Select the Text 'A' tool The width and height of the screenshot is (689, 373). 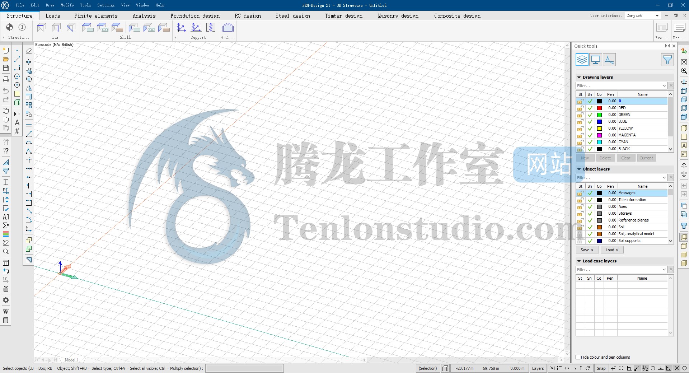pos(17,122)
